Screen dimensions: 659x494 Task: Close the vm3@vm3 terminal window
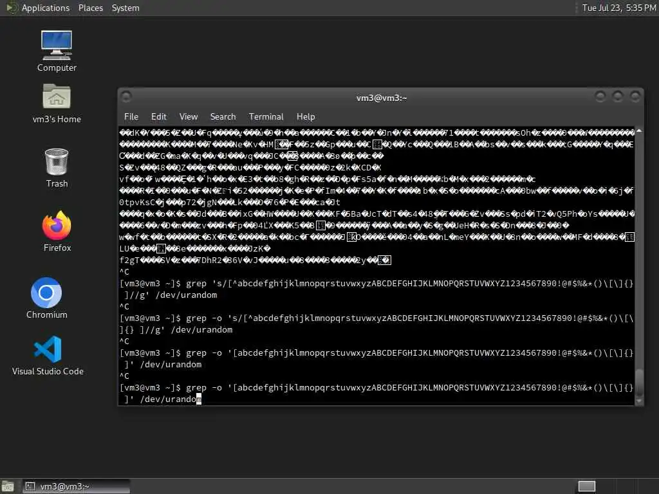pyautogui.click(x=635, y=96)
